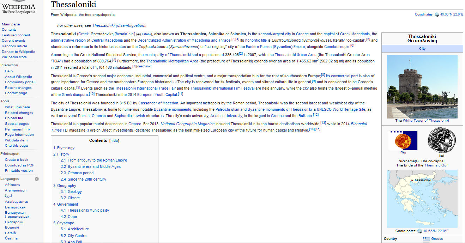Jump to Since the 20th century

87,180
